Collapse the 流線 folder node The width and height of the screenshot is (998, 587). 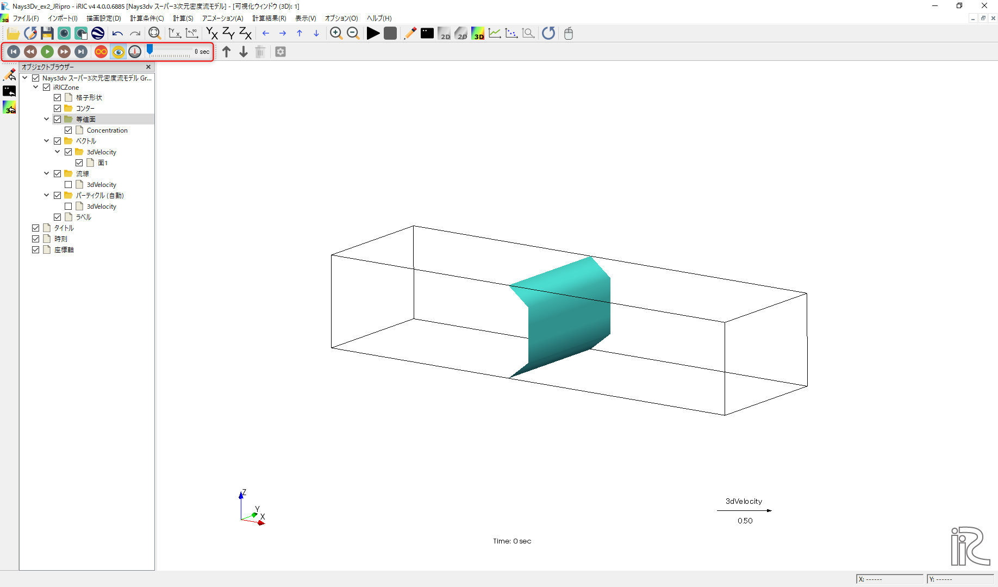(x=47, y=173)
